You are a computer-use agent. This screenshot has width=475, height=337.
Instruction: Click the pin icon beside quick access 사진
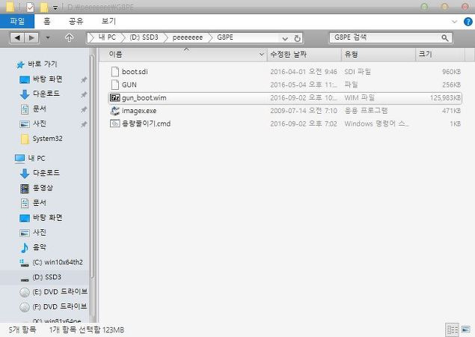[x=84, y=124]
